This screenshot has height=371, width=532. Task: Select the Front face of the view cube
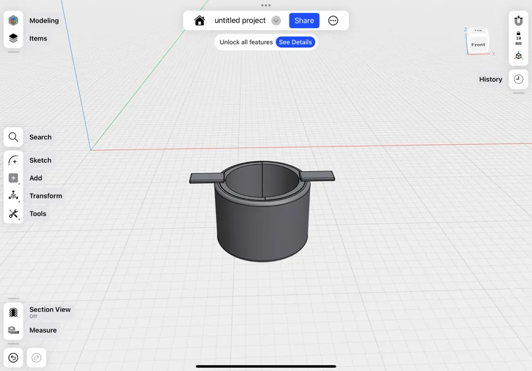point(478,45)
